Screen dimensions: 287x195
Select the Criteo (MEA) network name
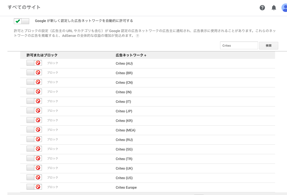(126, 130)
